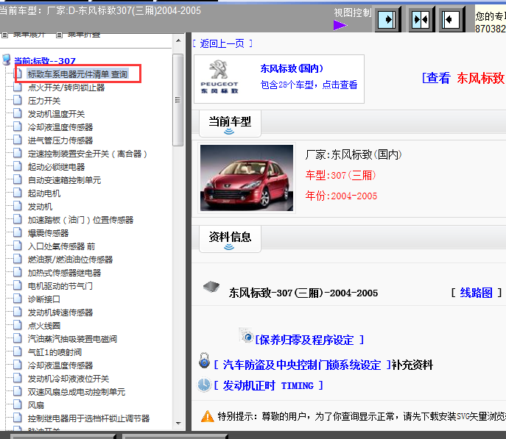Select 控制继电器用于选档杆锁止调节器
This screenshot has height=439, width=506.
point(88,418)
